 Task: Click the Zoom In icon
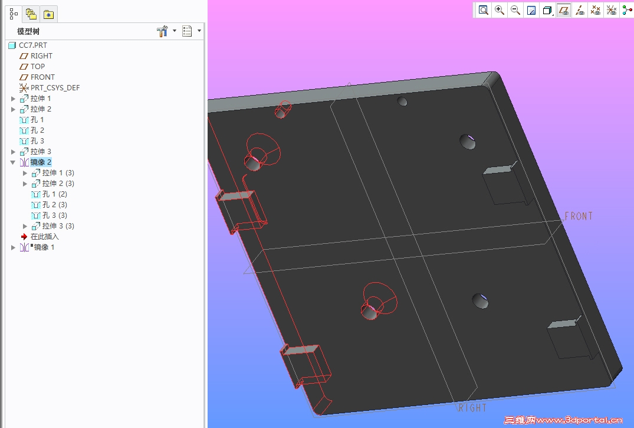click(x=500, y=10)
